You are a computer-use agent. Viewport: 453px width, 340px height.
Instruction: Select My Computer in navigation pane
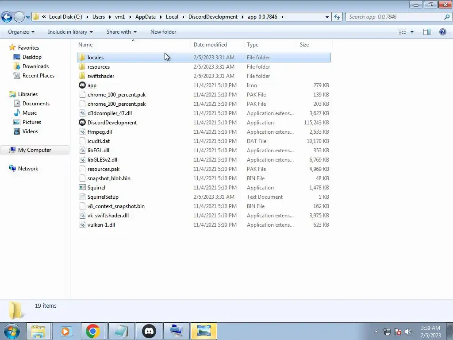pos(35,150)
